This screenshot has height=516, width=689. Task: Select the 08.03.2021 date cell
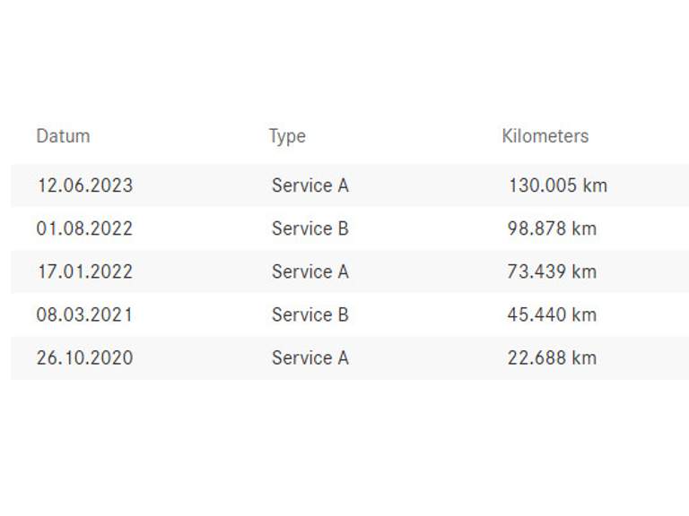[84, 314]
